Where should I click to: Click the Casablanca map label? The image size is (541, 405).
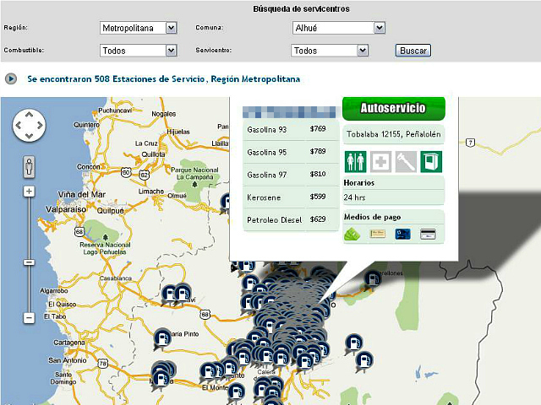pos(116,278)
